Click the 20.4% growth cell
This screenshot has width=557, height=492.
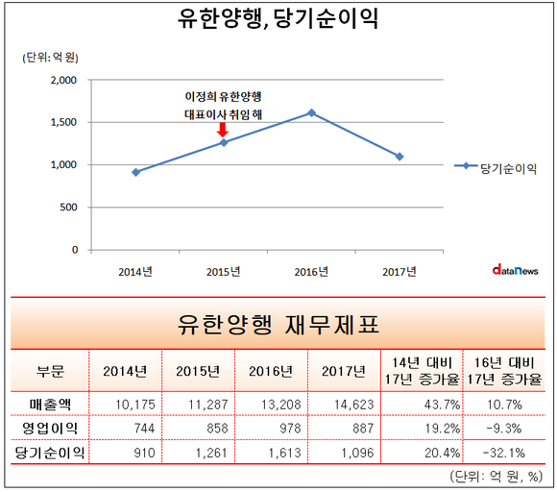pos(443,453)
